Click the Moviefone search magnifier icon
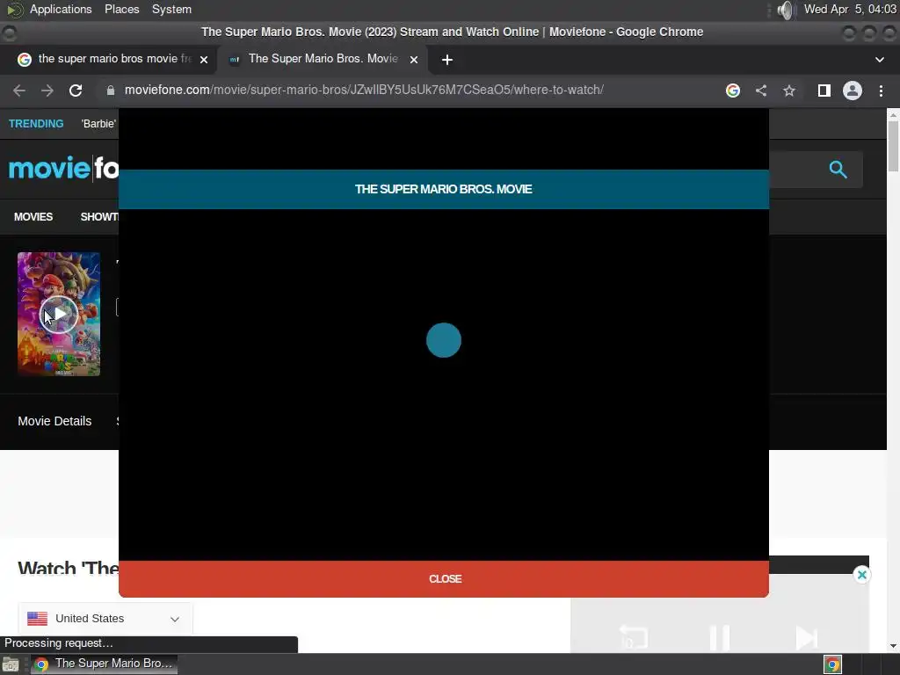The height and width of the screenshot is (675, 900). 838,170
